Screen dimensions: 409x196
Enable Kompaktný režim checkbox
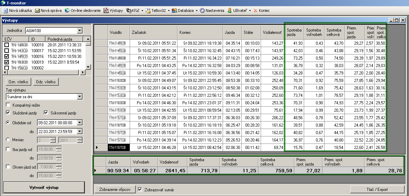coord(8,106)
